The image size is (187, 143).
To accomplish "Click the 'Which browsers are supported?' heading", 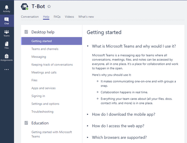I will click(119, 137).
